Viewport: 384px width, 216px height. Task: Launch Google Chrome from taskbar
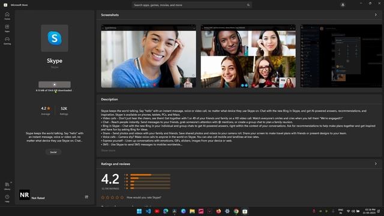(x=236, y=211)
